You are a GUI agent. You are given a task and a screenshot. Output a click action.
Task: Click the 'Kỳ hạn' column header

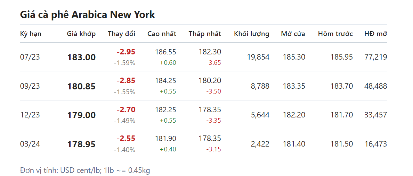[31, 34]
